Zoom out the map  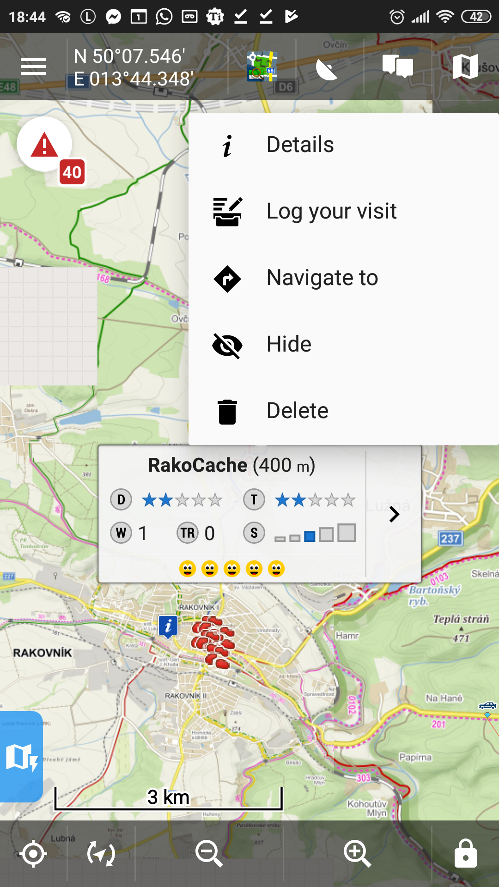209,854
